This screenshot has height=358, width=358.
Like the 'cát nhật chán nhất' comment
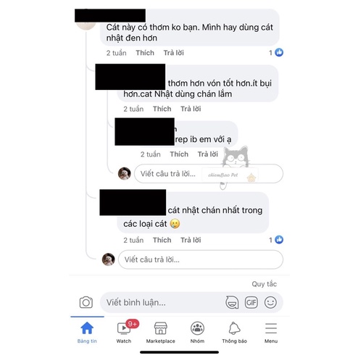162,240
